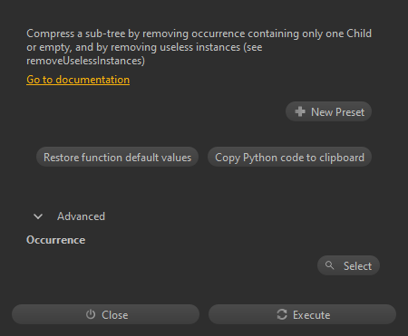Viewport: 408px width, 336px height.
Task: Click the power icon on Close button
Action: [x=91, y=314]
